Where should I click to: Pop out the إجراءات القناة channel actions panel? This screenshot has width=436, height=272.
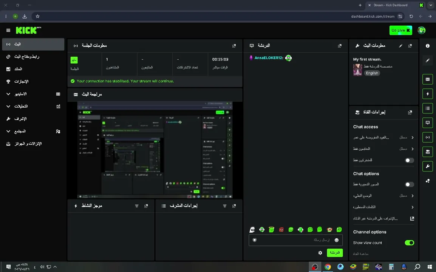pos(410,112)
